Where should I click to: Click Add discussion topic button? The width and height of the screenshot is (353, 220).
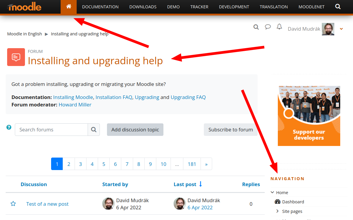(x=135, y=130)
